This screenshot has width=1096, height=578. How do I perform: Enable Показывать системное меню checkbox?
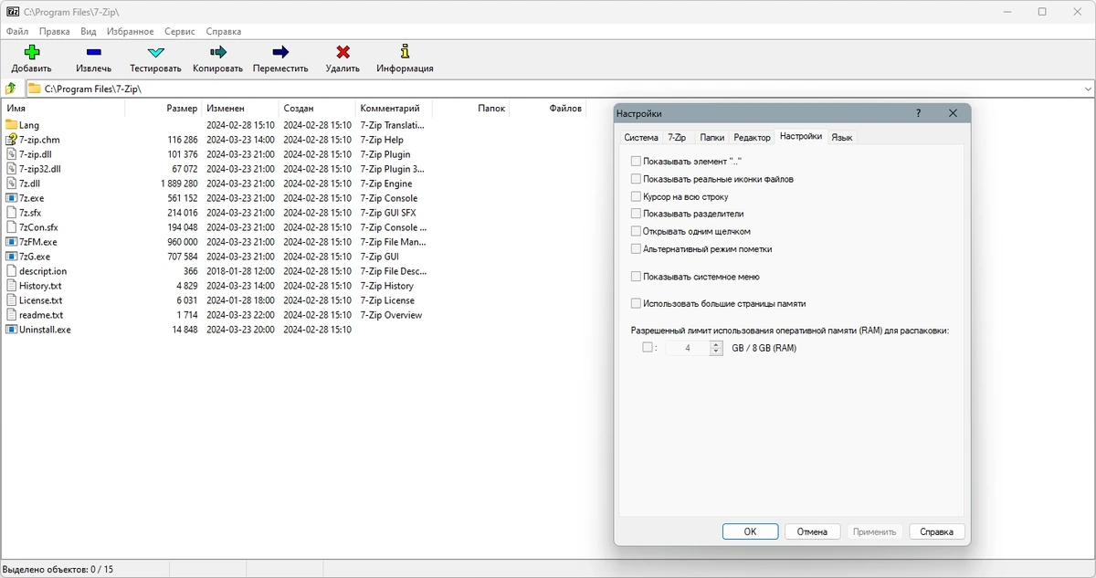[636, 277]
